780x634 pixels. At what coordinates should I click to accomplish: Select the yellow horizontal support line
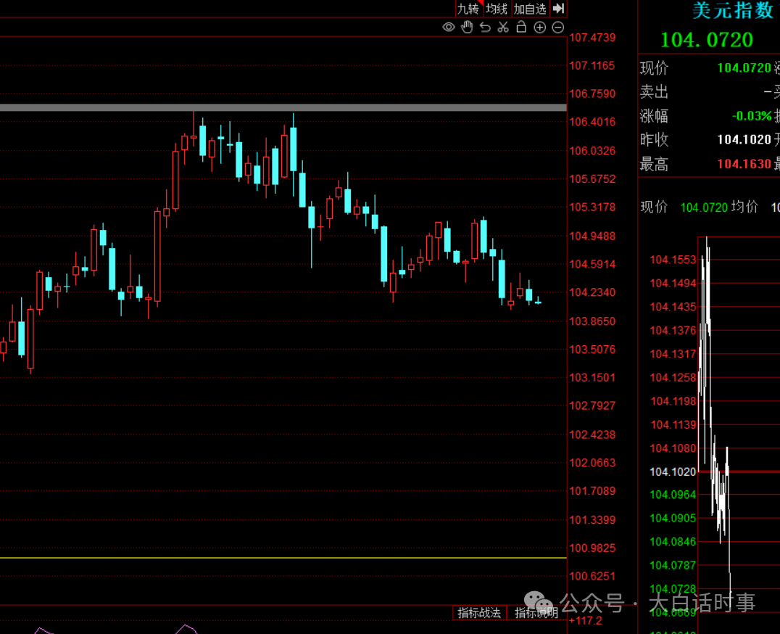tap(283, 558)
